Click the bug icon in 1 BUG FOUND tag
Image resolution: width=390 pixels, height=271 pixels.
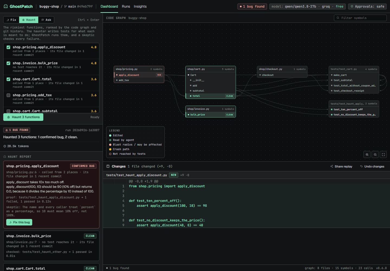[7, 130]
